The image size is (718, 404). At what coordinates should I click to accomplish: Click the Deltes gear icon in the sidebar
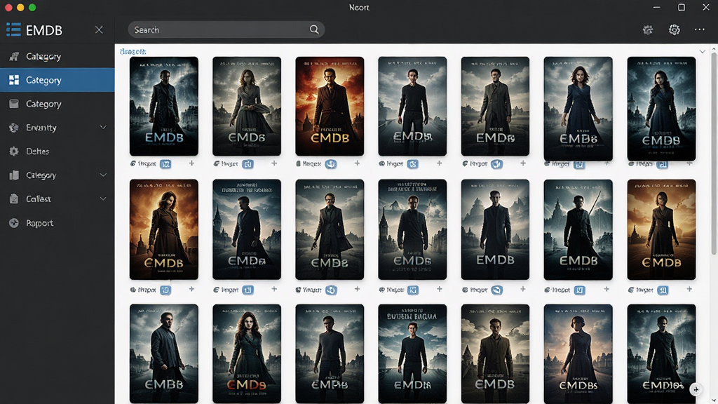click(14, 151)
